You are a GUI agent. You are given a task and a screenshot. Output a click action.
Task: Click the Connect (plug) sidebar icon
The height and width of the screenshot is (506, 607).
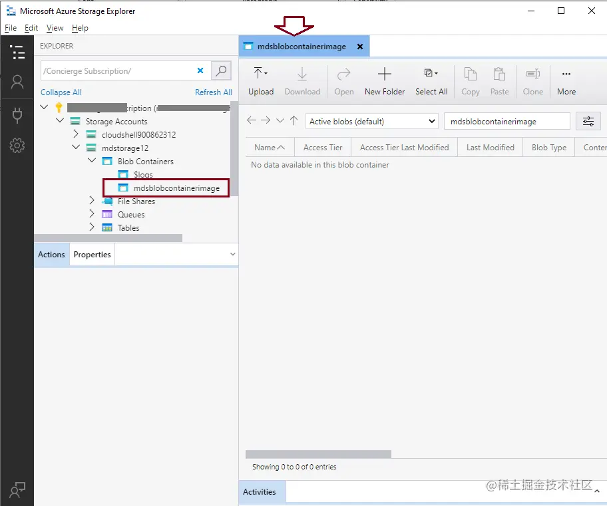17,115
